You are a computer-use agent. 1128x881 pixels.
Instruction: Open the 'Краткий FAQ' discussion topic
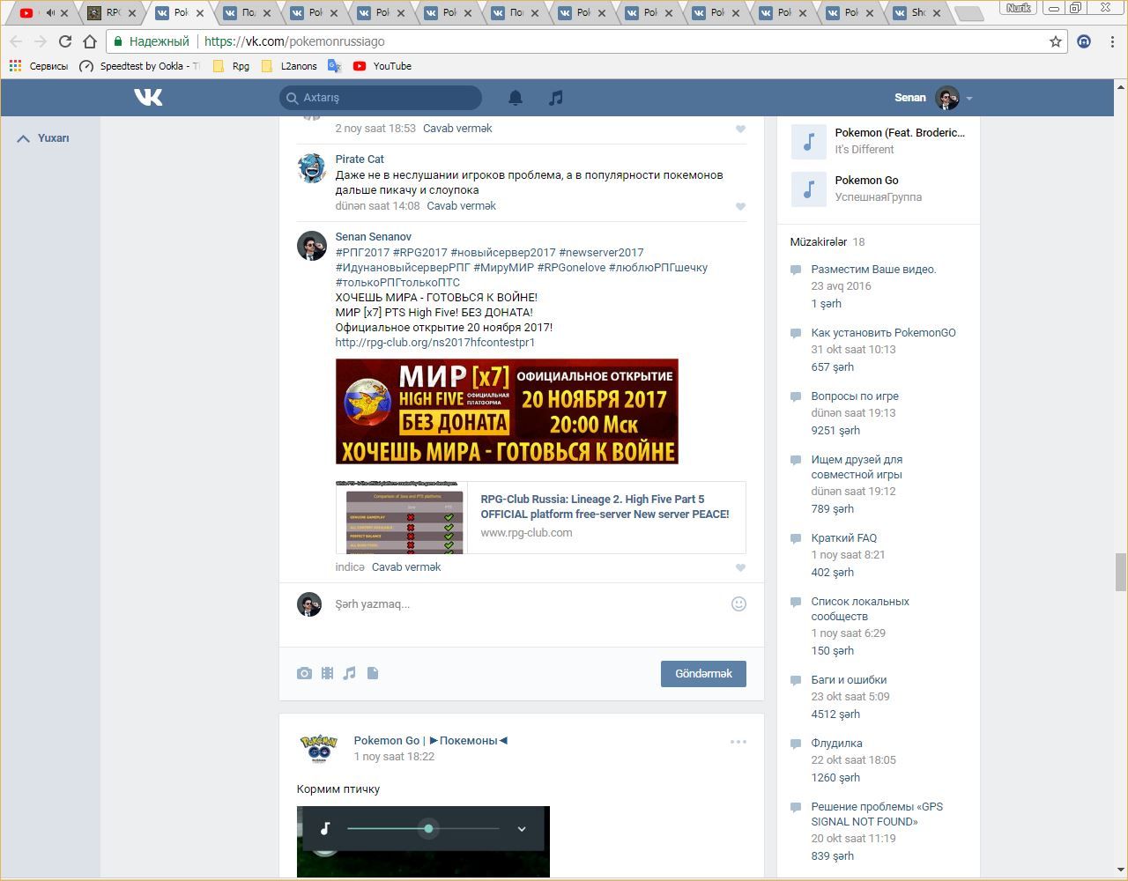tap(843, 538)
